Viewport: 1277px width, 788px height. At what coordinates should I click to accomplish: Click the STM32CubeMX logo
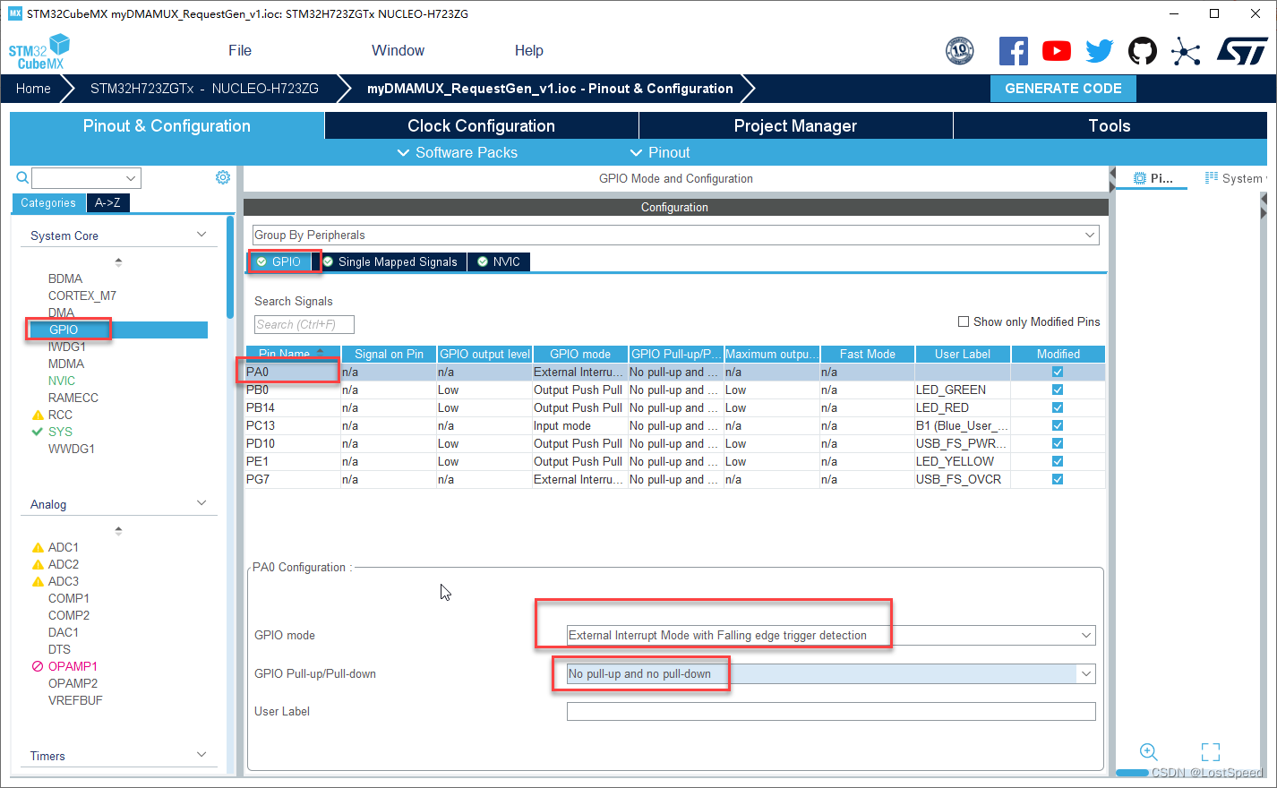39,52
